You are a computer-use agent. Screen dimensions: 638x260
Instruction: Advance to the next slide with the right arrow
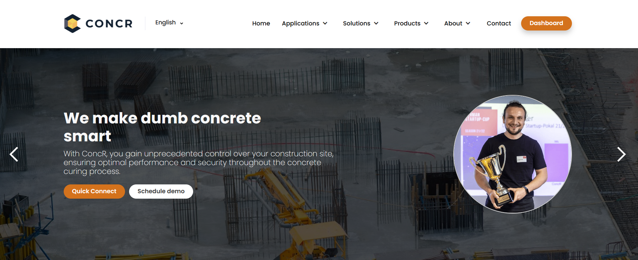click(621, 155)
